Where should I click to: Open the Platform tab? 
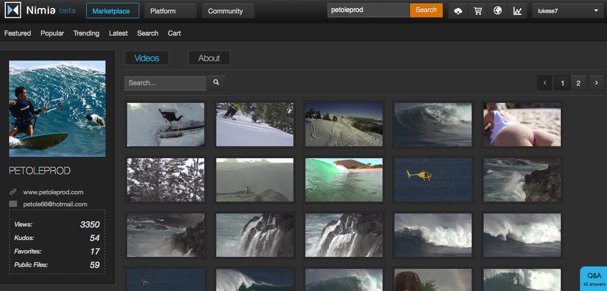171,11
